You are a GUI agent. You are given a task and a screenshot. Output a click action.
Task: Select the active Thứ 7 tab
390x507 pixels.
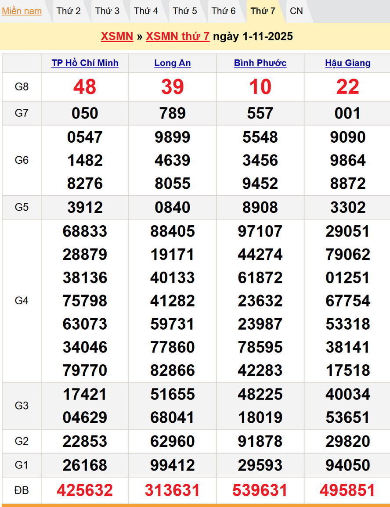tap(263, 11)
